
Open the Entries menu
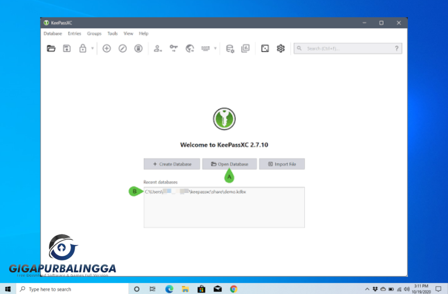click(75, 33)
